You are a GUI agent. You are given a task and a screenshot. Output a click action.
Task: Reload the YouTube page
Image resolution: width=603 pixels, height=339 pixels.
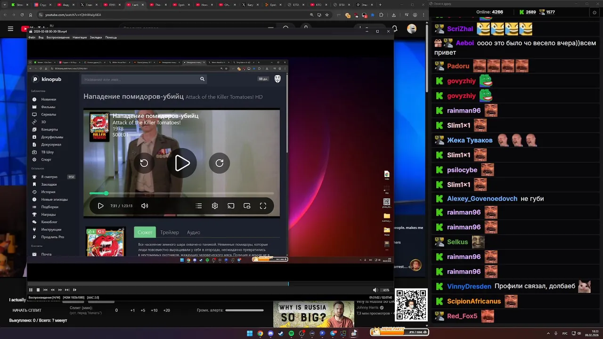22,15
